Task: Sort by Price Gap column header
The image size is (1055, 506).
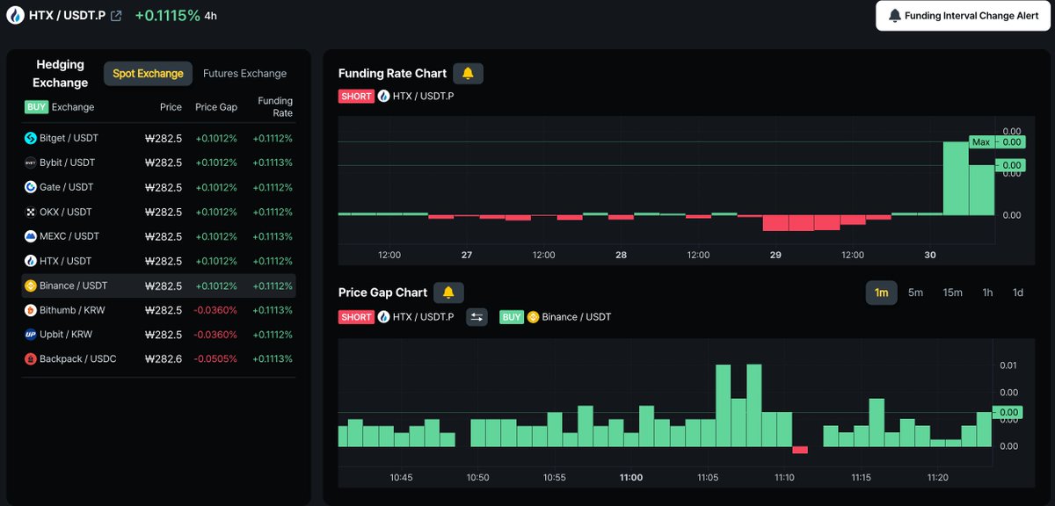Action: point(216,107)
